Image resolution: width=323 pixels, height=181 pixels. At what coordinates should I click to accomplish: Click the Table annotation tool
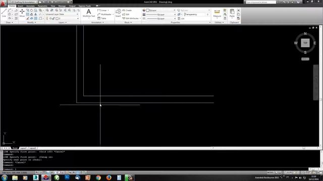(x=102, y=18)
